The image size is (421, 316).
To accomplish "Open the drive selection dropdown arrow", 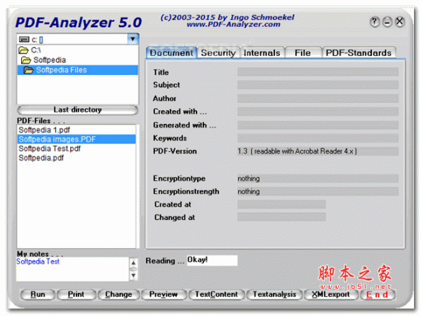I will pos(133,39).
